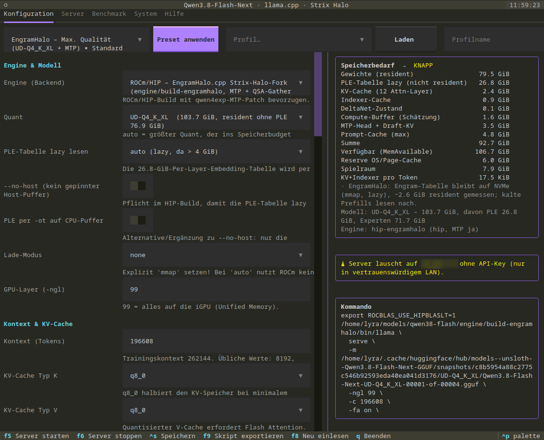Click the circle icon in the title bar
544x440 pixels.
[x=6, y=5]
